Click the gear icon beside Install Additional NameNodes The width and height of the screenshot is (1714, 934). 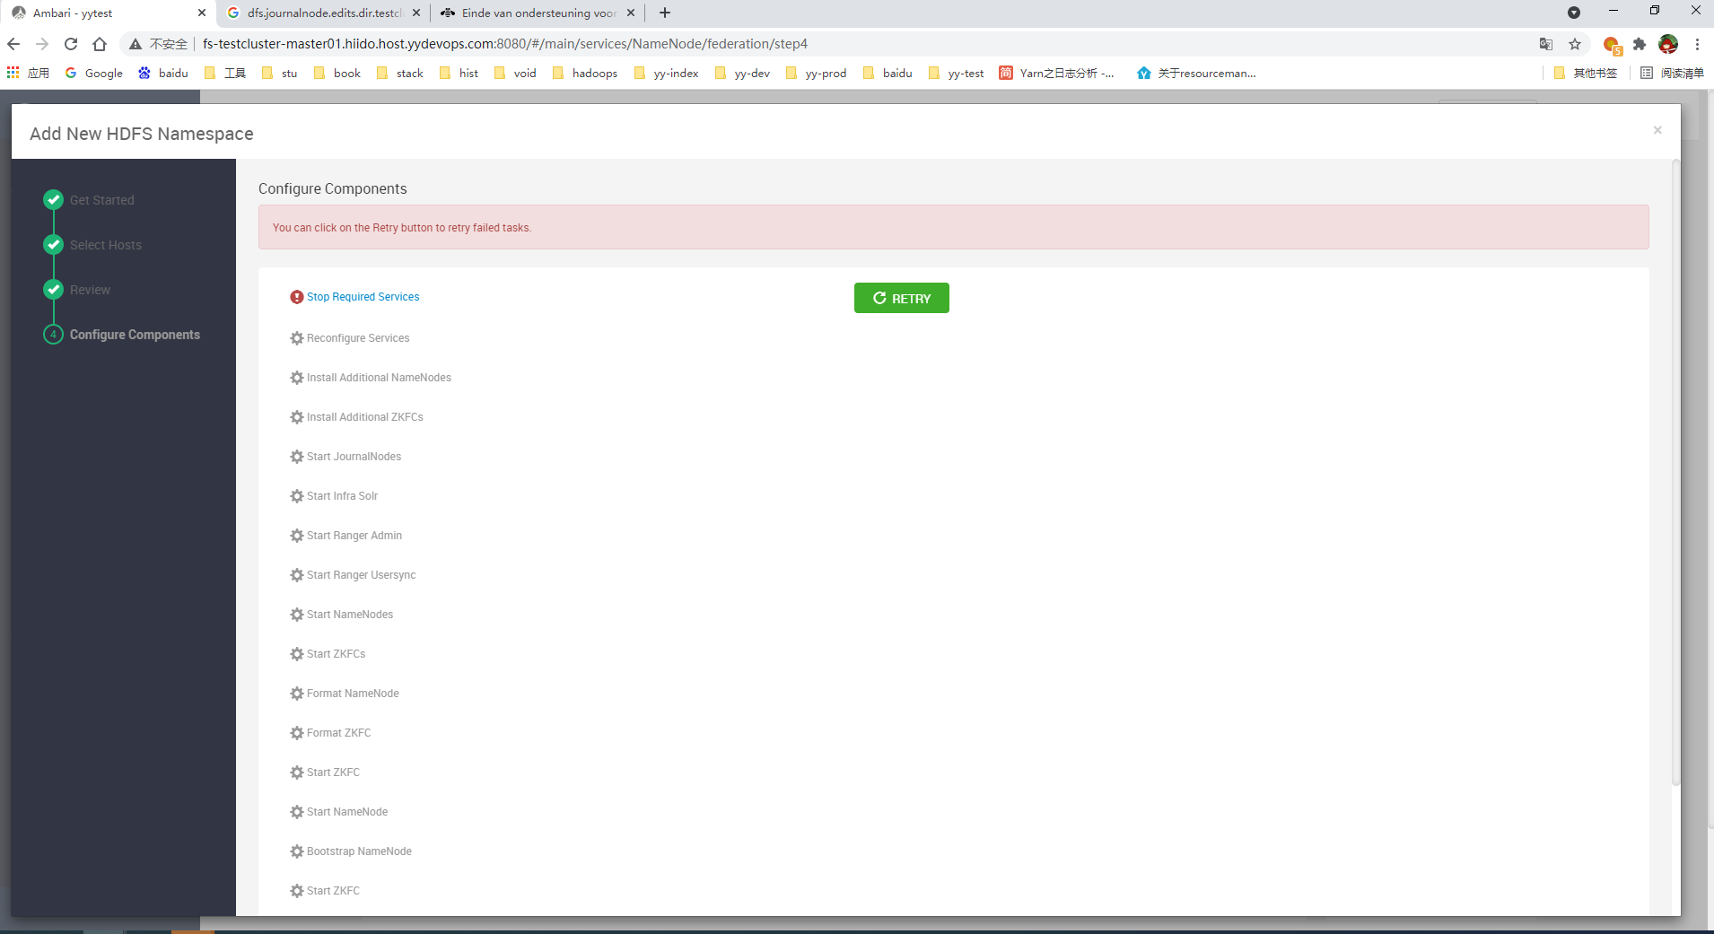tap(296, 378)
